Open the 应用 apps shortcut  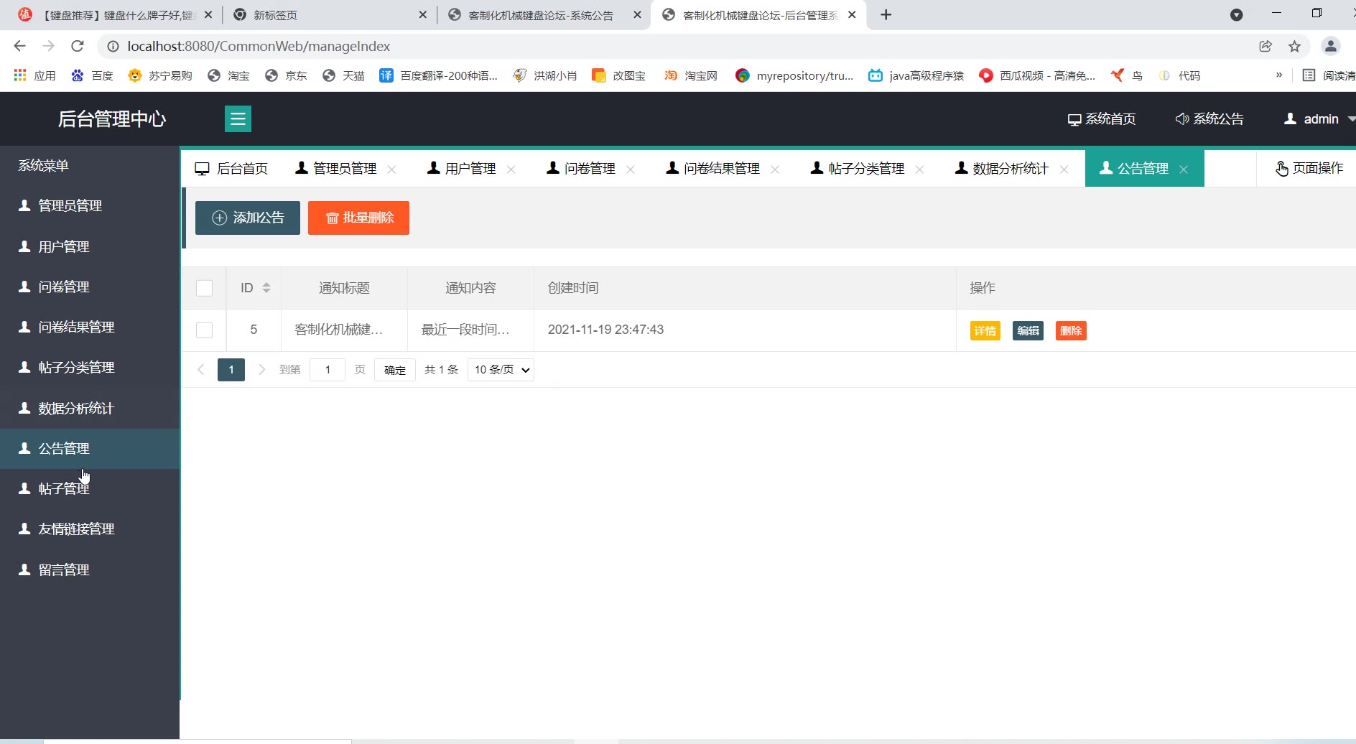click(34, 75)
